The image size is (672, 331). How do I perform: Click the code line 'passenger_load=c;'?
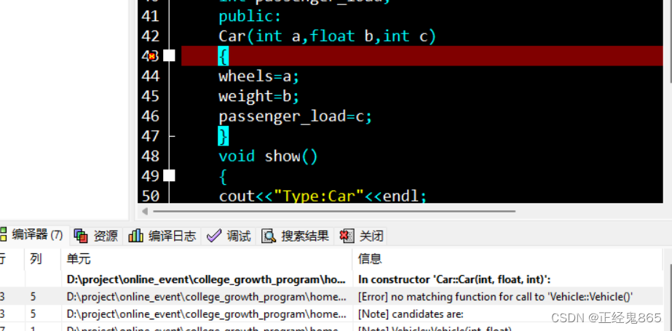pos(296,116)
